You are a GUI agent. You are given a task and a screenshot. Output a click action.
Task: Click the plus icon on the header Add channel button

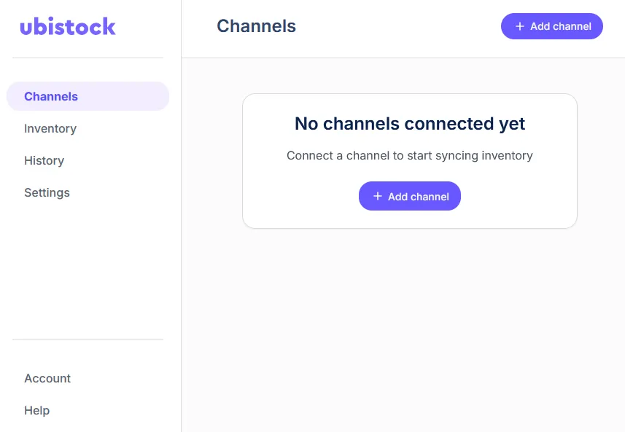(x=519, y=26)
